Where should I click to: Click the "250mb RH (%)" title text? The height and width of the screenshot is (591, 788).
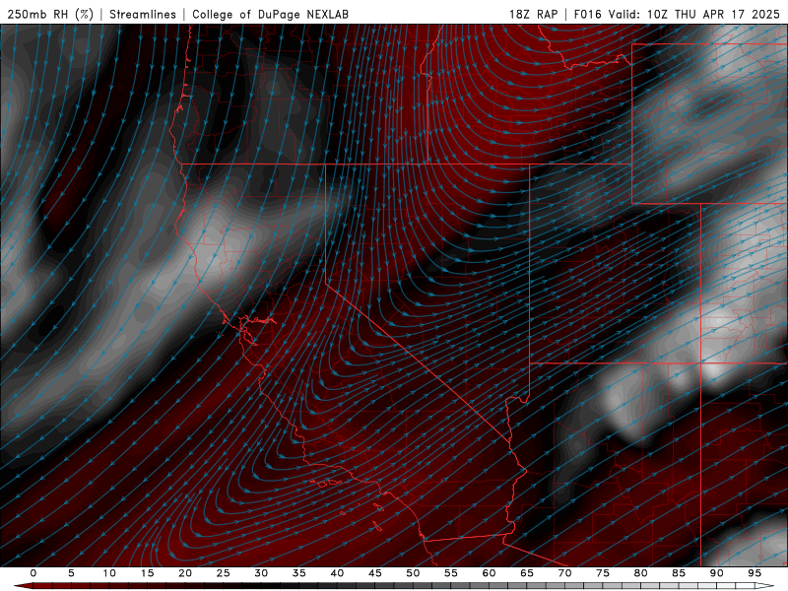point(50,14)
